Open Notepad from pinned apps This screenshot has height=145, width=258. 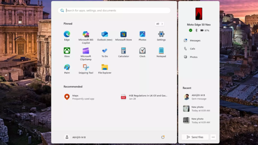click(161, 52)
